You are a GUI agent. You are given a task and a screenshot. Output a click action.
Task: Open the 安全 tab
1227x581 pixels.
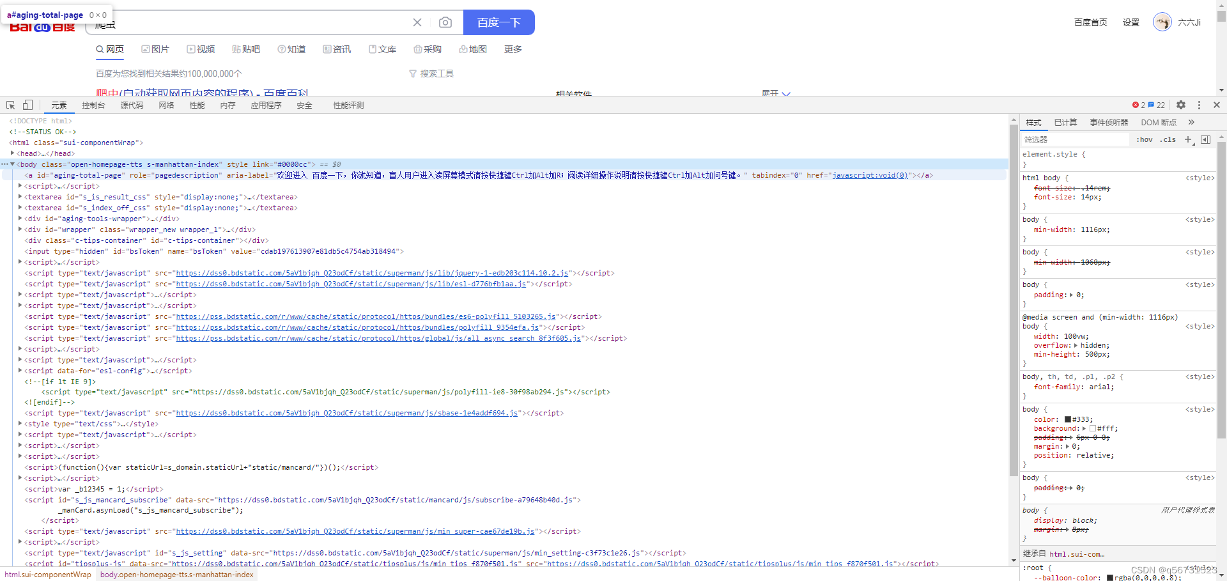click(304, 105)
